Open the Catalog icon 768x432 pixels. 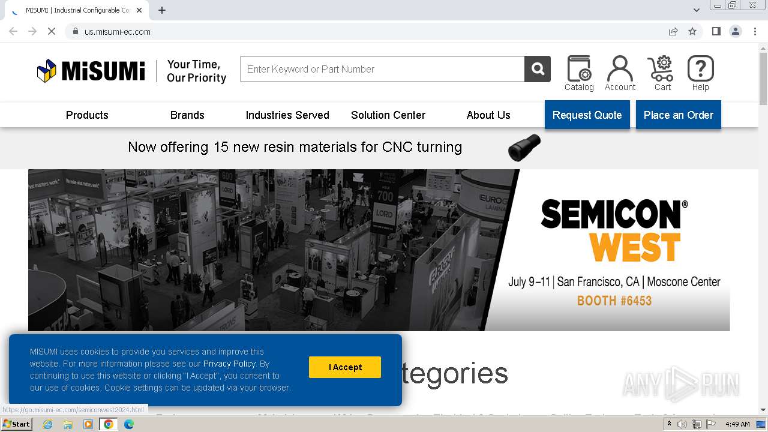point(579,73)
